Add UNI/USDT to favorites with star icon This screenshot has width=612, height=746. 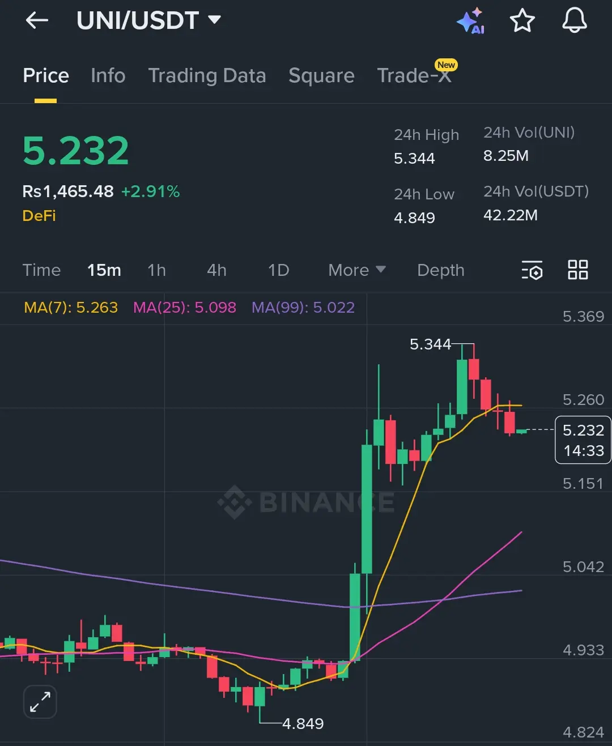tap(522, 21)
